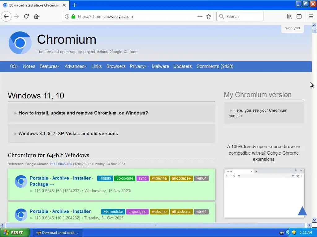This screenshot has height=237, width=317.
Task: Open Comments (9428) page
Action: (x=215, y=66)
